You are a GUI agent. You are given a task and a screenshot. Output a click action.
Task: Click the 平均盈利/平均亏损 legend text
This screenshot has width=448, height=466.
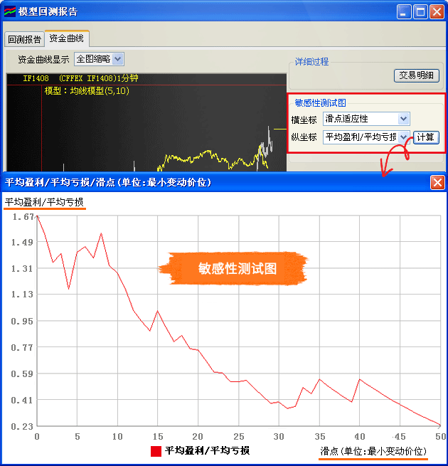[x=207, y=450]
